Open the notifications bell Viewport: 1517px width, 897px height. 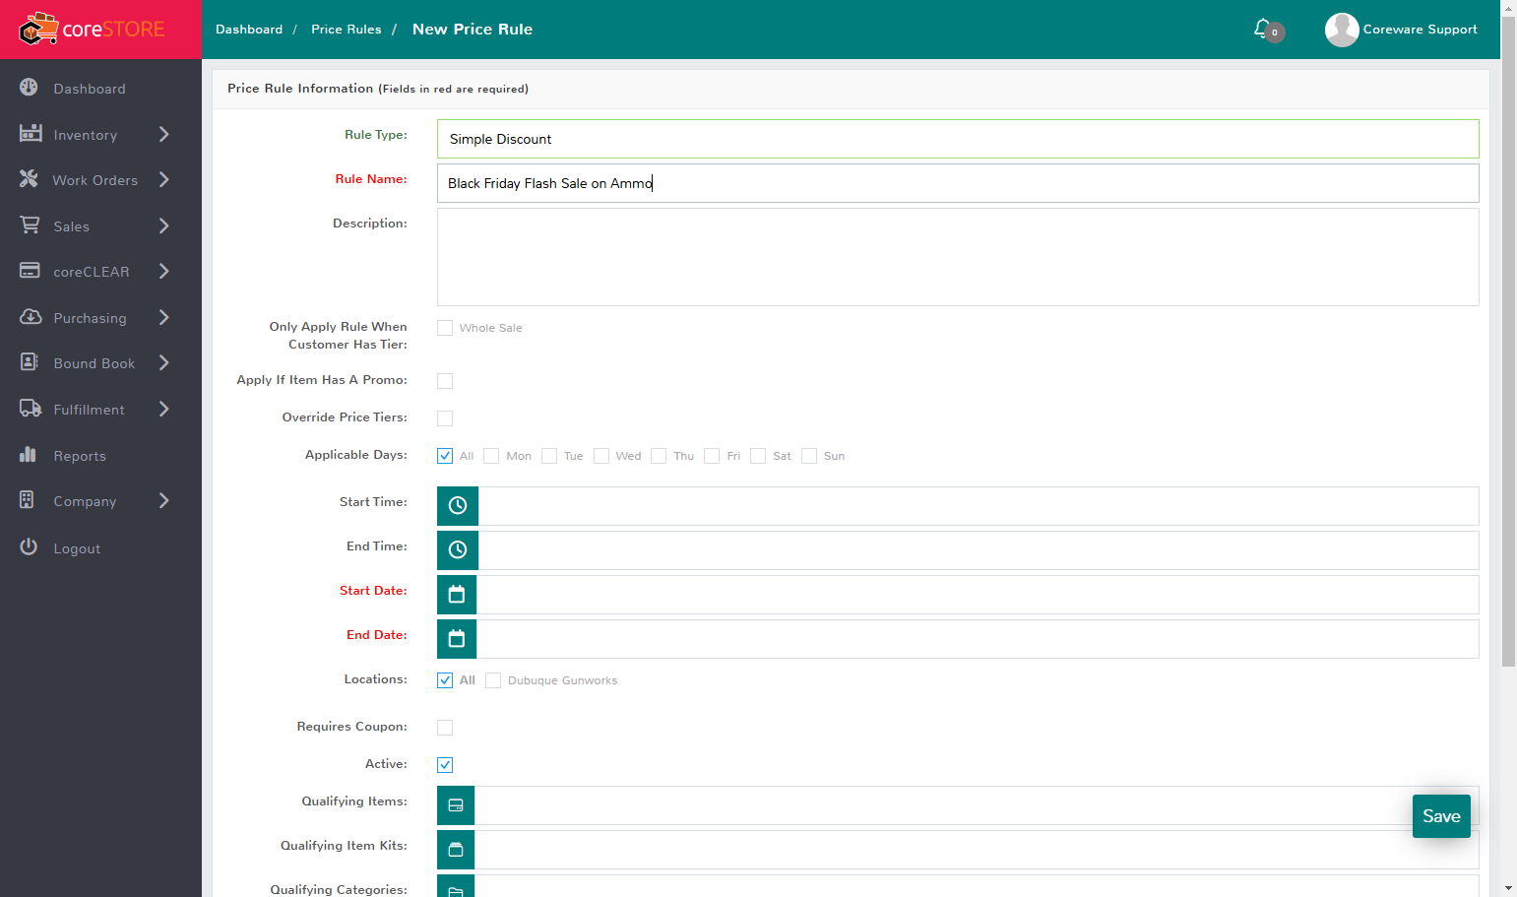[1263, 29]
